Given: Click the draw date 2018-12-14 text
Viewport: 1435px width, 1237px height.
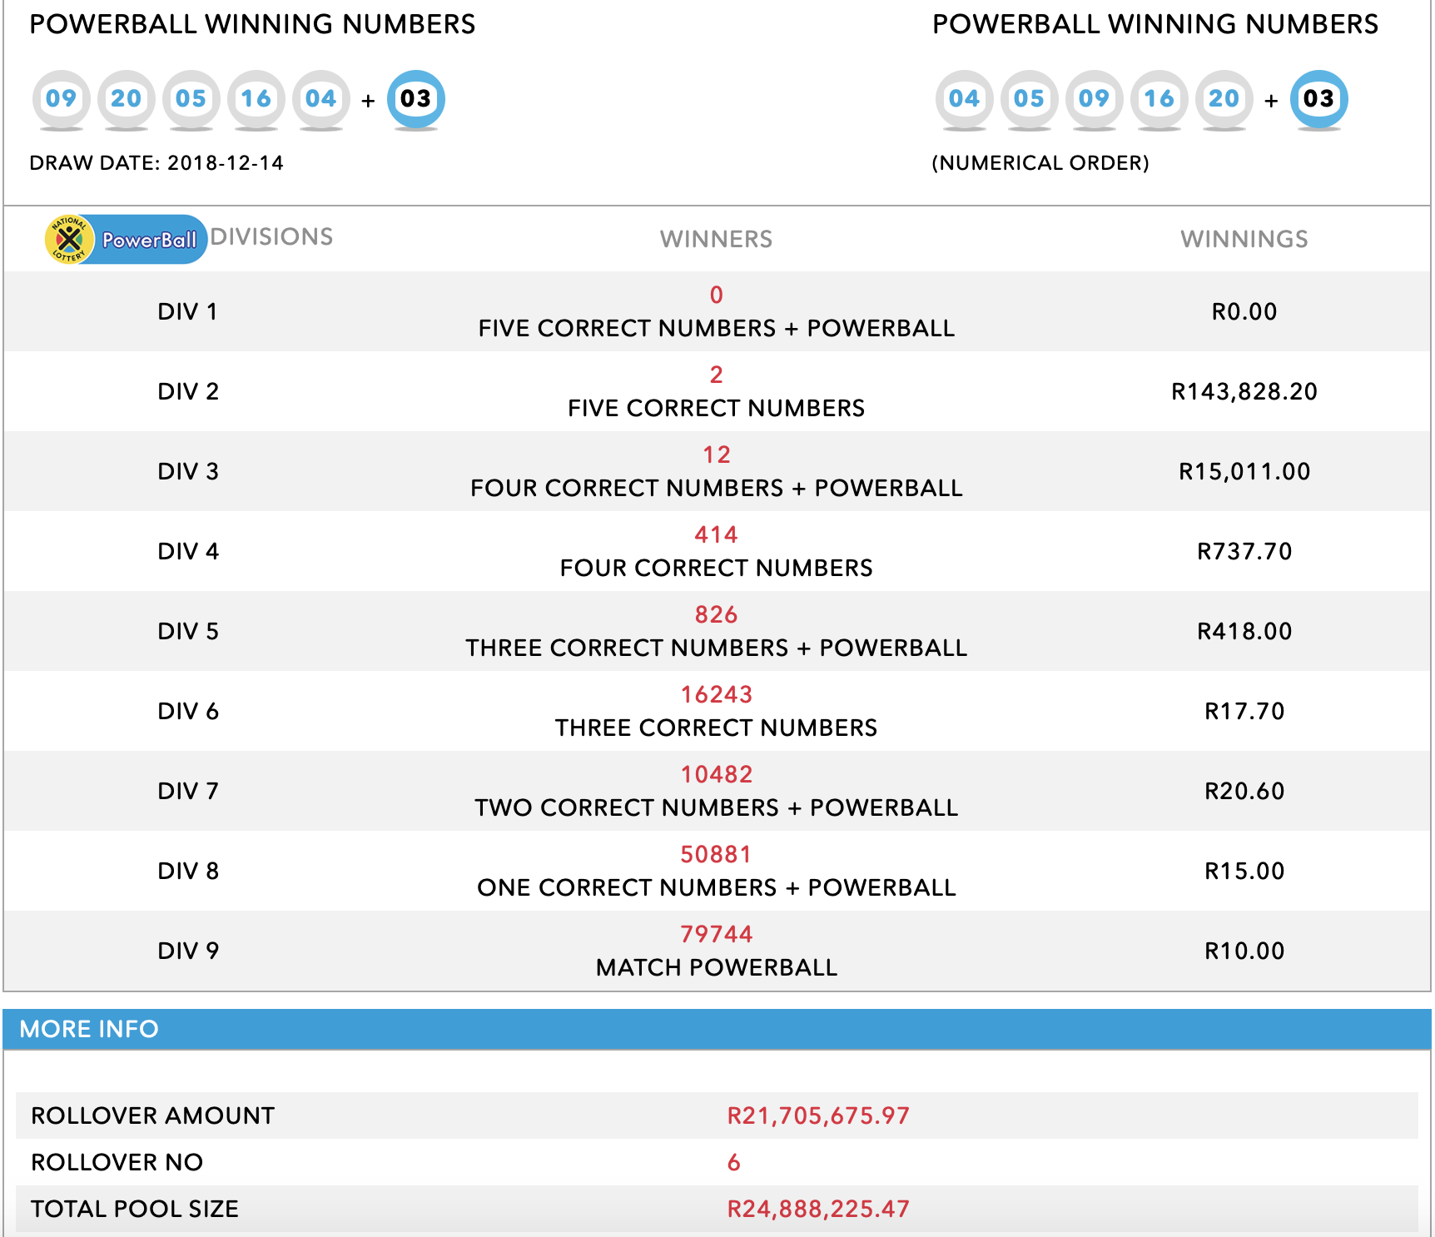Looking at the screenshot, I should [225, 163].
